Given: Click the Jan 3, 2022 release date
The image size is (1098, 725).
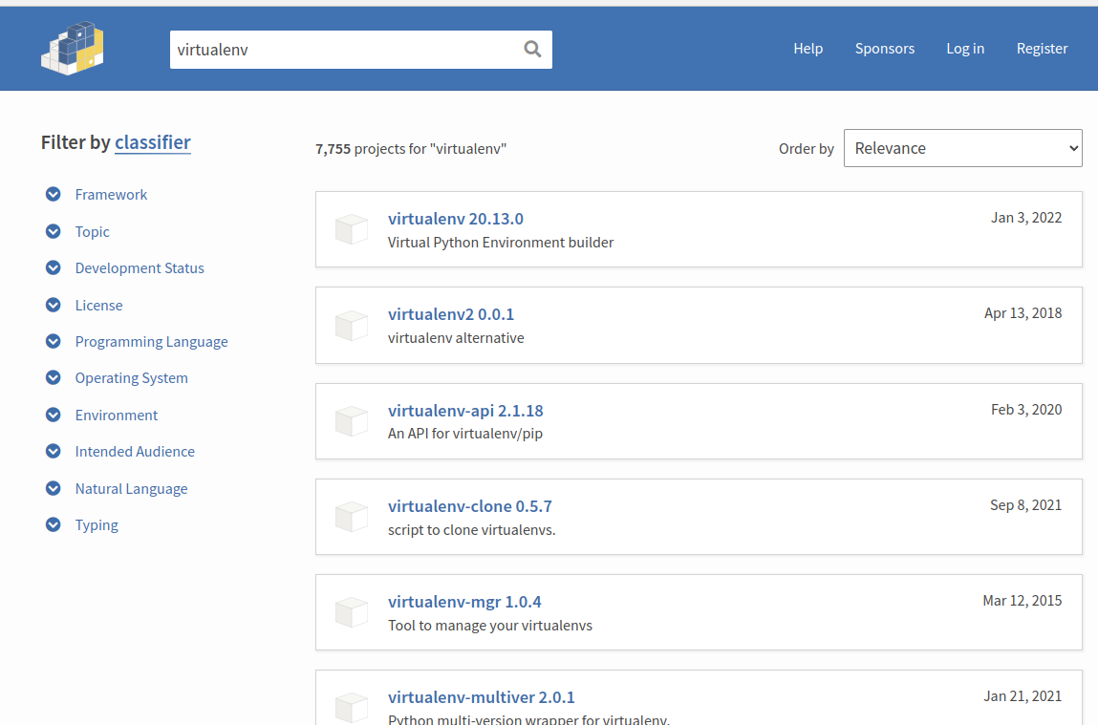Looking at the screenshot, I should pos(1026,218).
